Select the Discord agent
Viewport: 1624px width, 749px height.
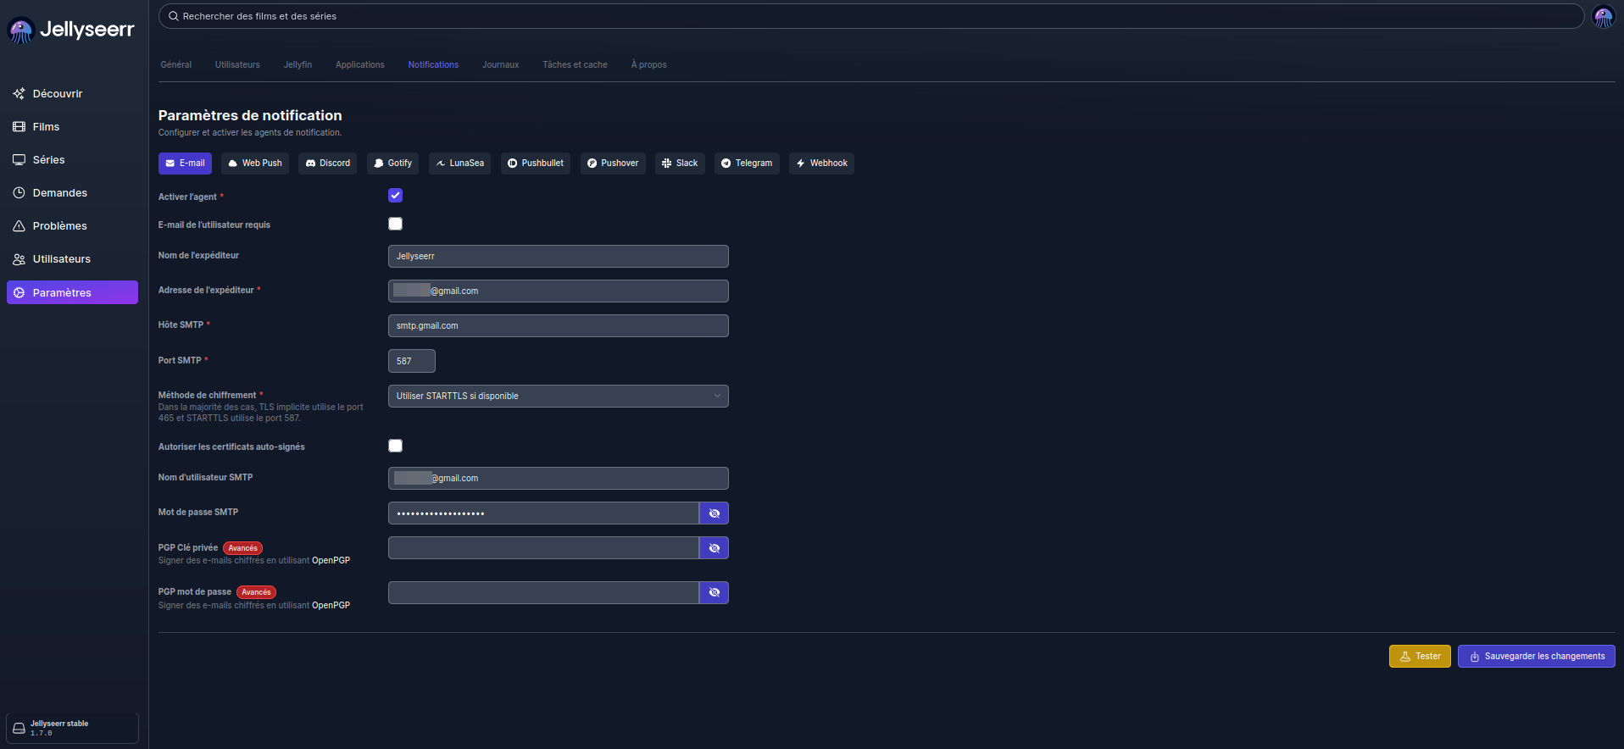[x=327, y=164]
